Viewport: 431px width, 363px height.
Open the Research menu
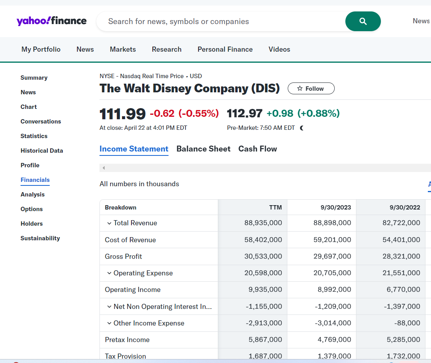click(x=167, y=49)
